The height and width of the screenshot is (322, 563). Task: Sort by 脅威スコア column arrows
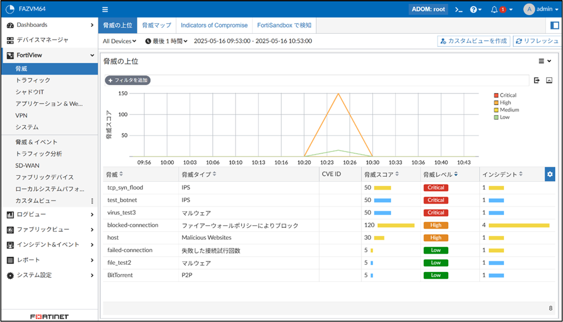pyautogui.click(x=397, y=174)
